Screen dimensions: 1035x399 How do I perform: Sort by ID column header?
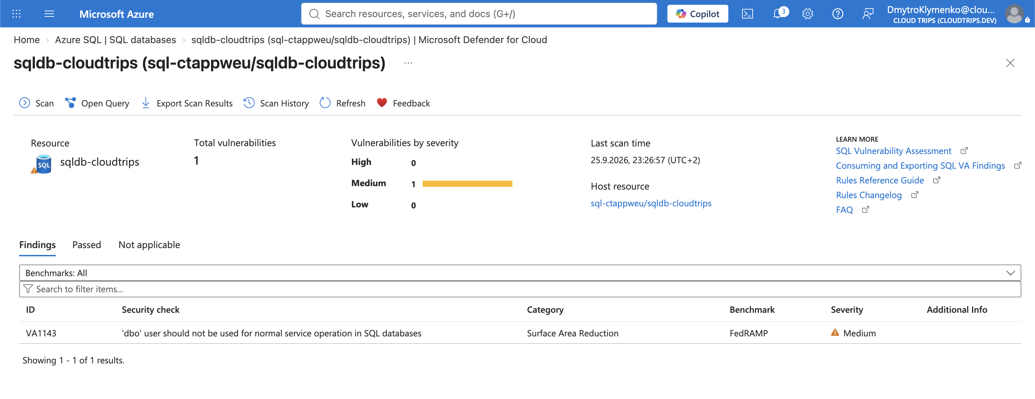(30, 309)
